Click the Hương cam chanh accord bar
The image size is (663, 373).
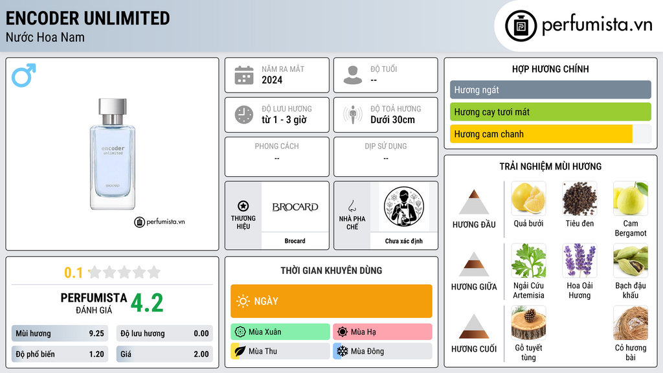550,133
